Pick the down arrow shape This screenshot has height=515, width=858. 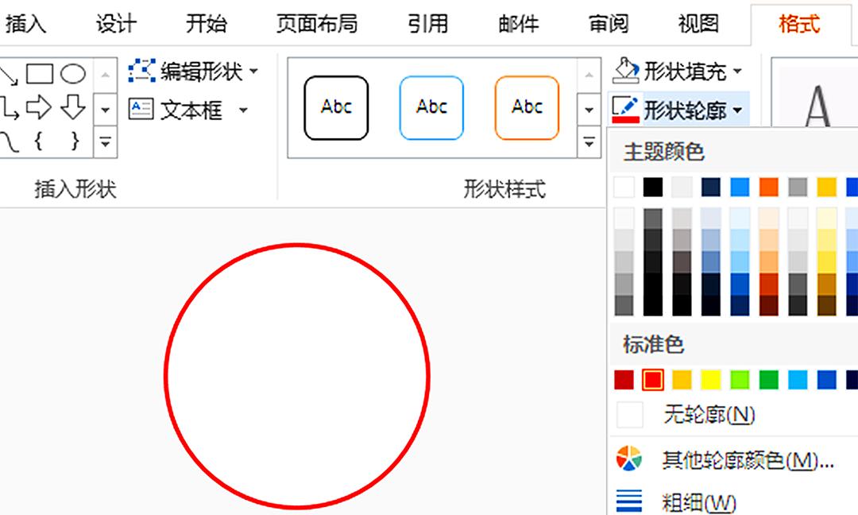[72, 105]
